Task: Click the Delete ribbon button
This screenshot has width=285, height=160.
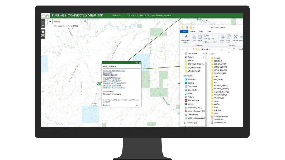Action: coord(236,38)
